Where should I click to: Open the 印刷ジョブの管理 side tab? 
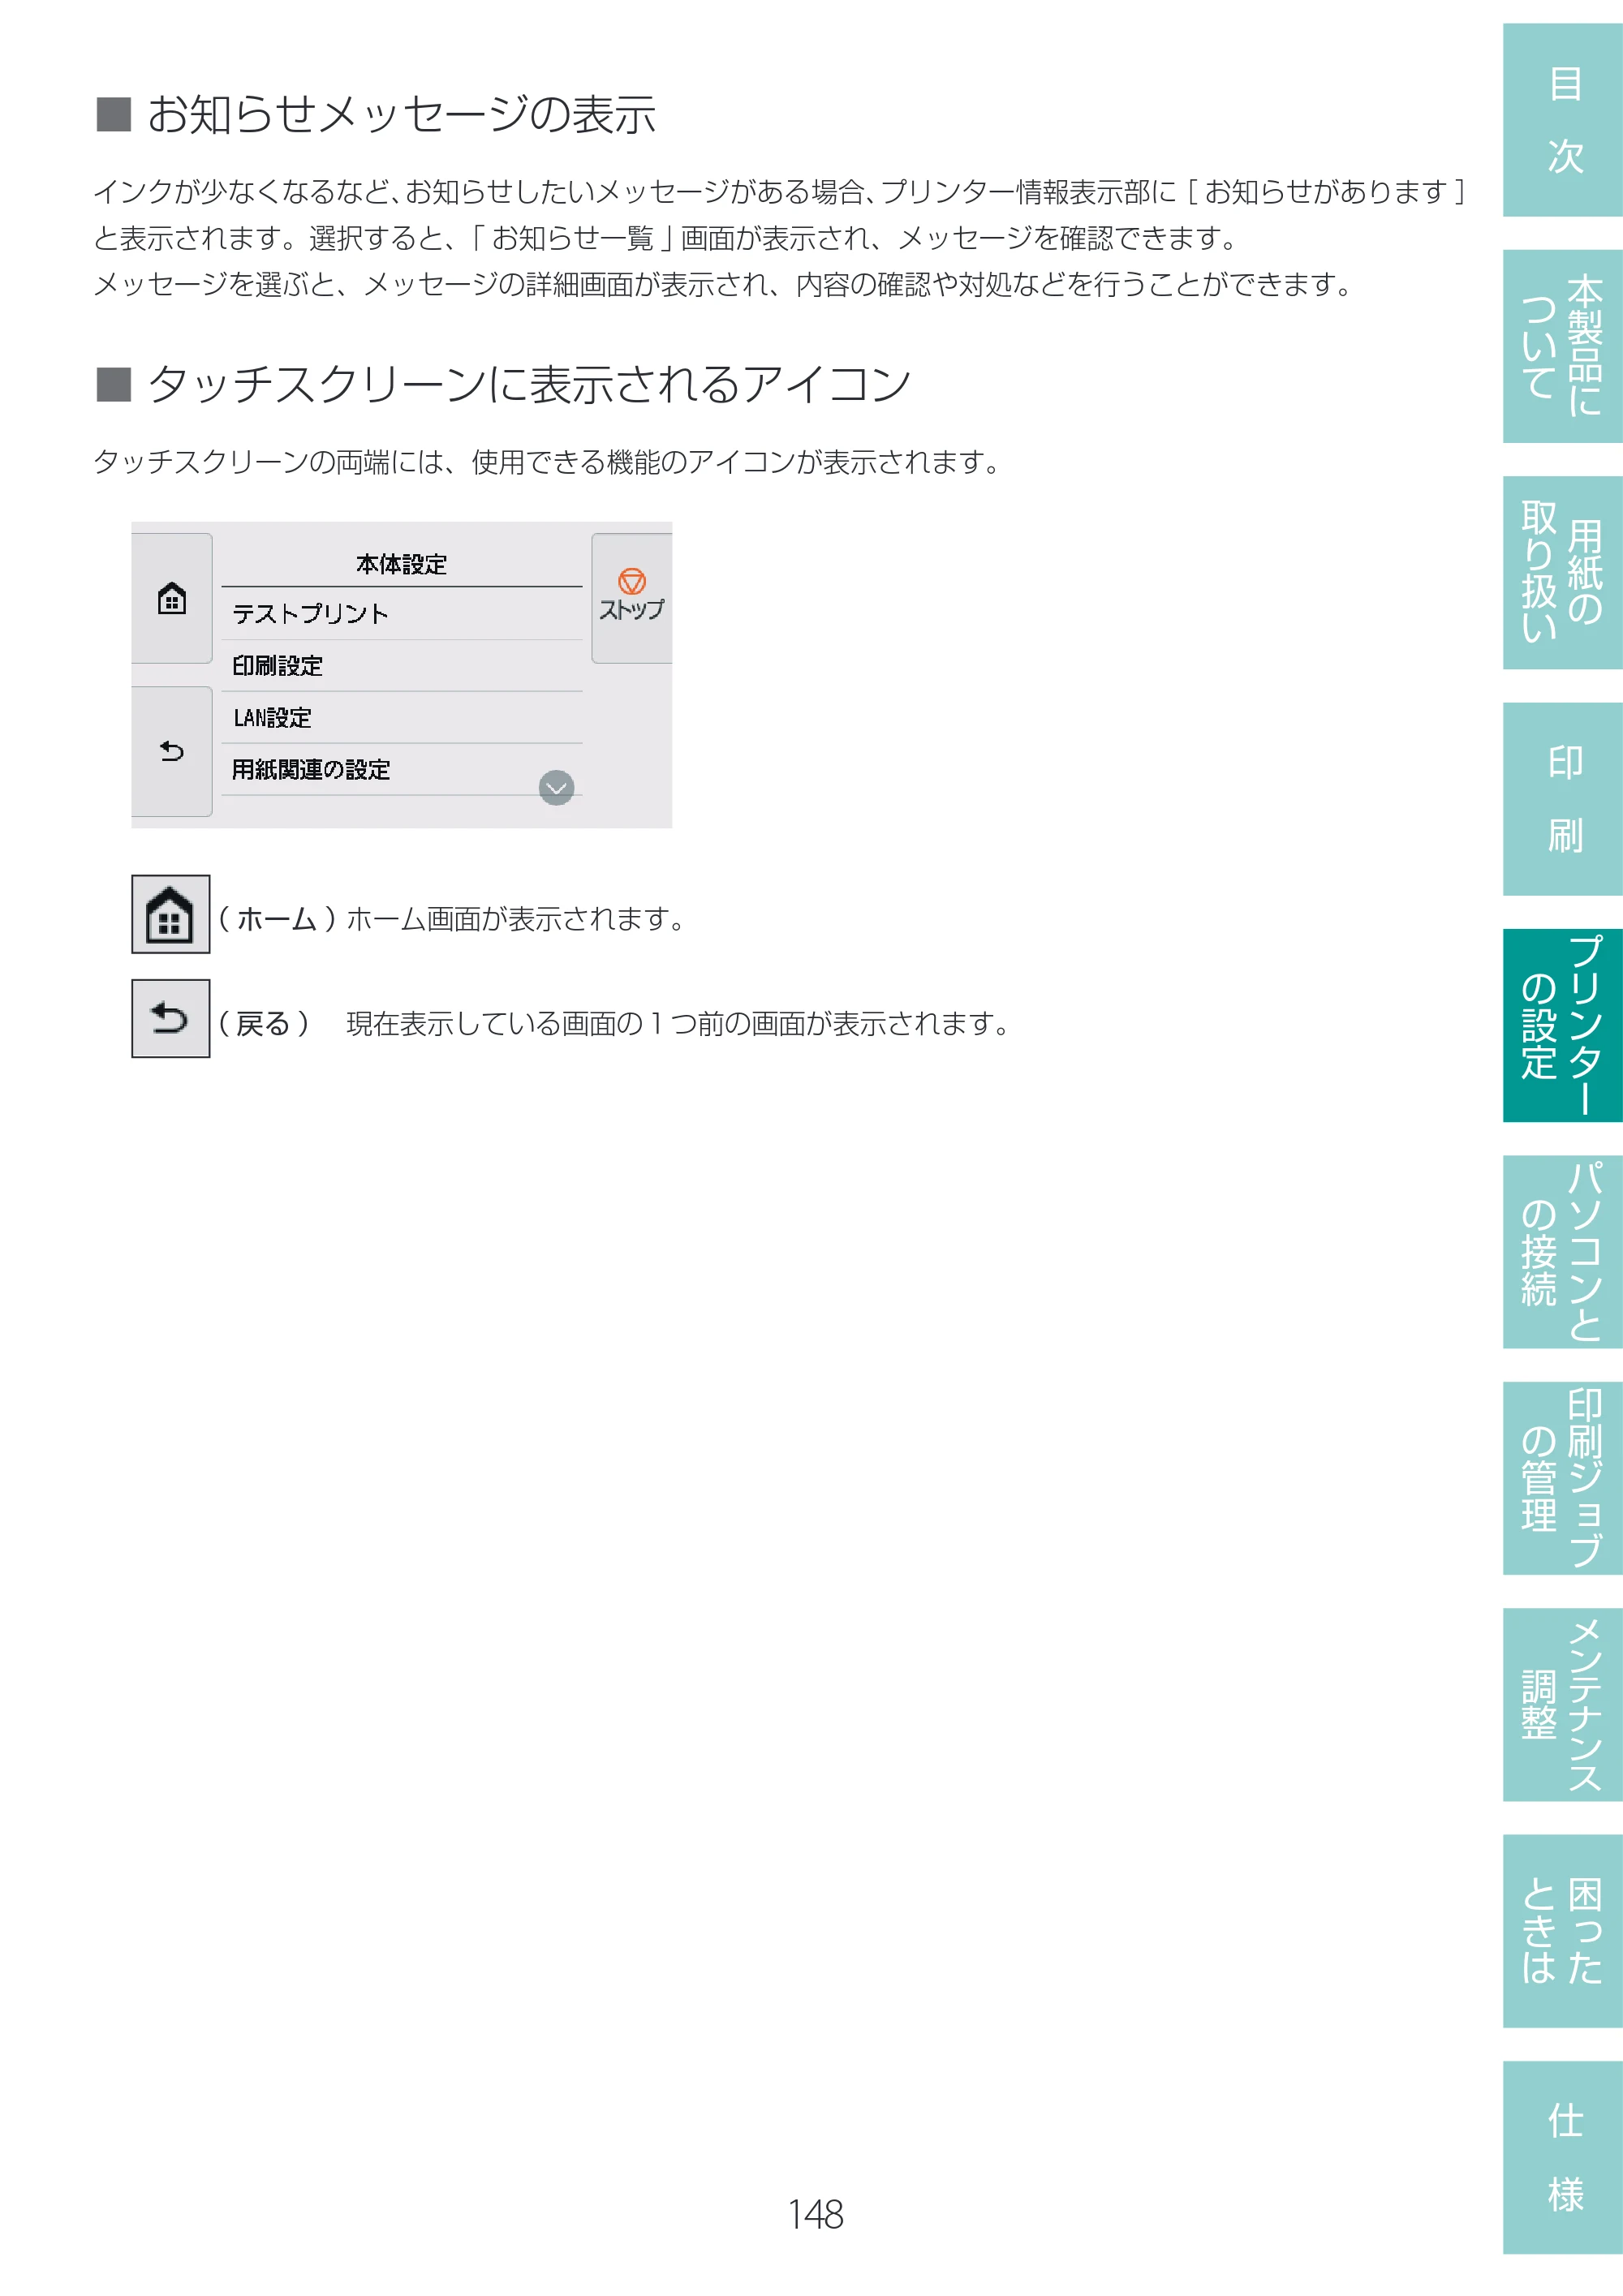click(x=1563, y=1478)
